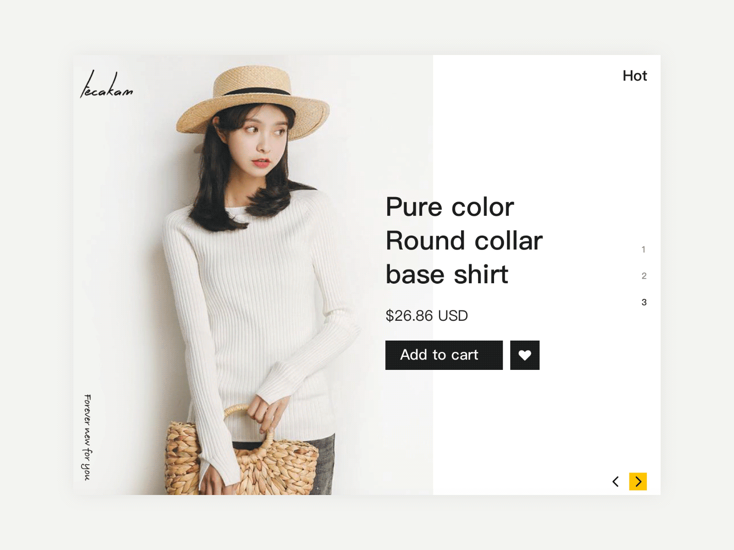Open the Pure color product title line
This screenshot has height=550, width=734.
[x=450, y=207]
